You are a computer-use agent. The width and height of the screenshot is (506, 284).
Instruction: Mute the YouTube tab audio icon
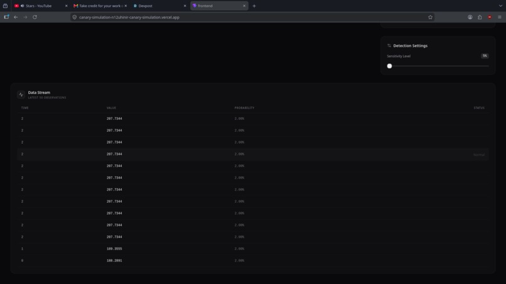[x=22, y=6]
